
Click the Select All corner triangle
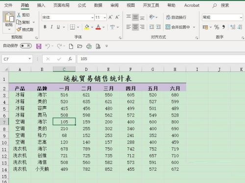pos(6,69)
